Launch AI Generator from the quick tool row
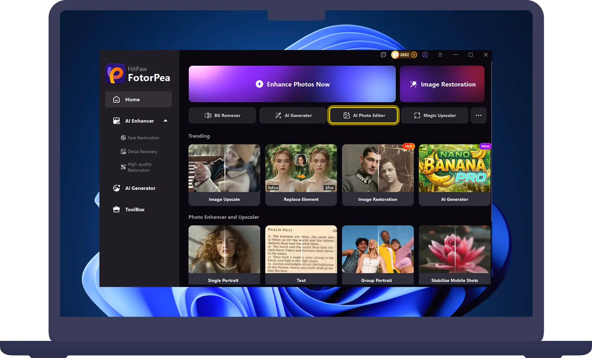Image resolution: width=592 pixels, height=358 pixels. (x=293, y=115)
